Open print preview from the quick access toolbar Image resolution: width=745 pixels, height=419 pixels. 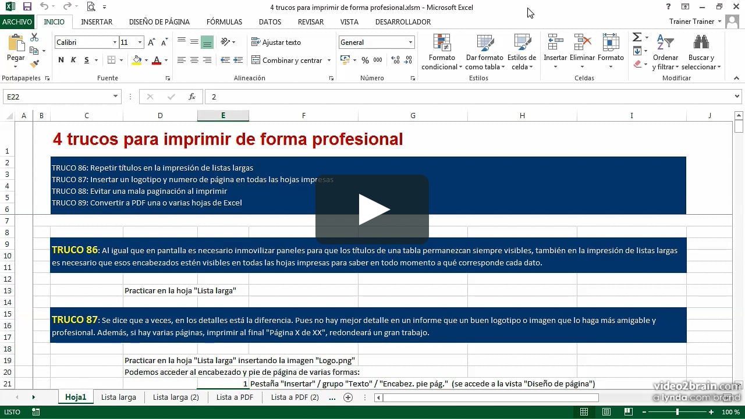tap(91, 7)
